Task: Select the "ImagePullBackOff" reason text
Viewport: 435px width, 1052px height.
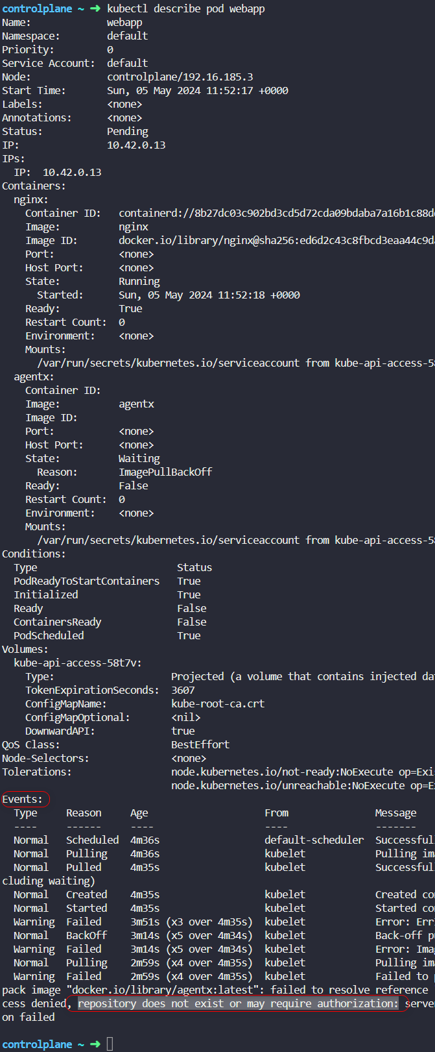Action: coord(165,472)
